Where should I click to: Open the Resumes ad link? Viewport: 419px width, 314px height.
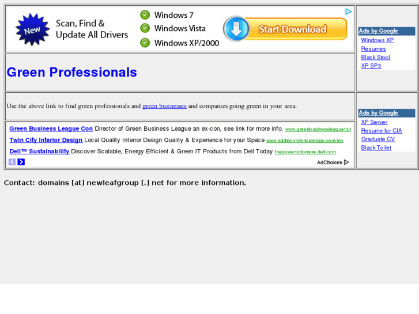373,49
